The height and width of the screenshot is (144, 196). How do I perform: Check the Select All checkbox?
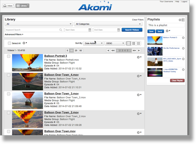click(10, 44)
